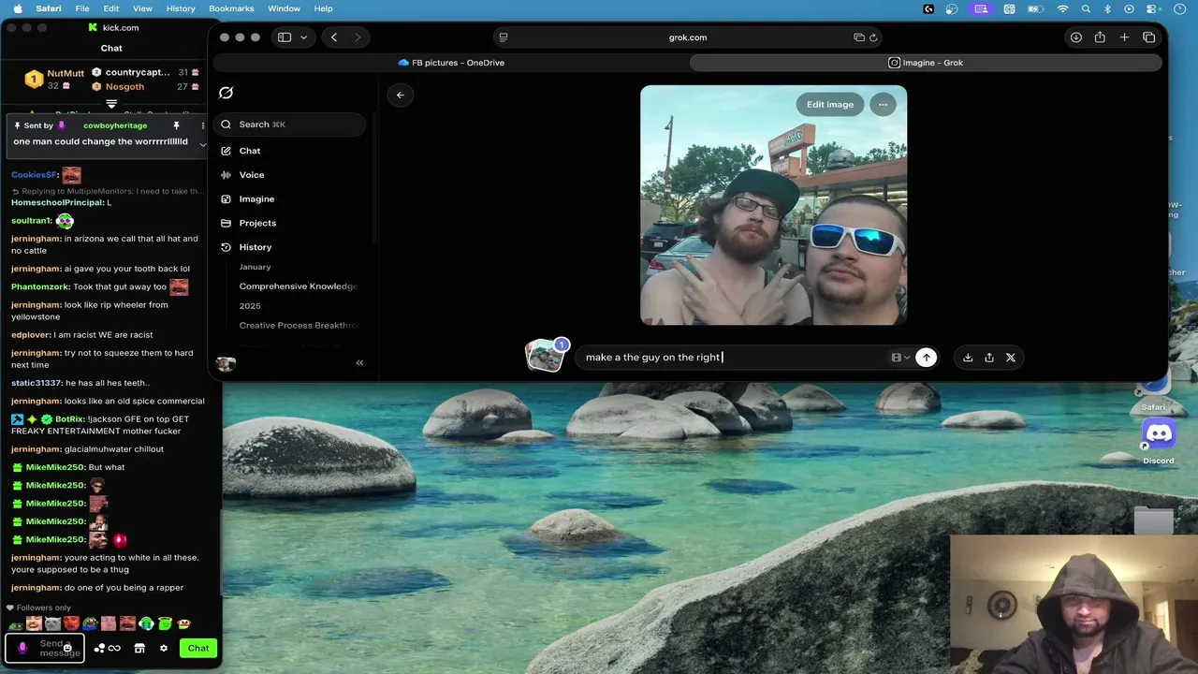This screenshot has height=674, width=1198.
Task: Click the Grok Search field
Action: [289, 125]
